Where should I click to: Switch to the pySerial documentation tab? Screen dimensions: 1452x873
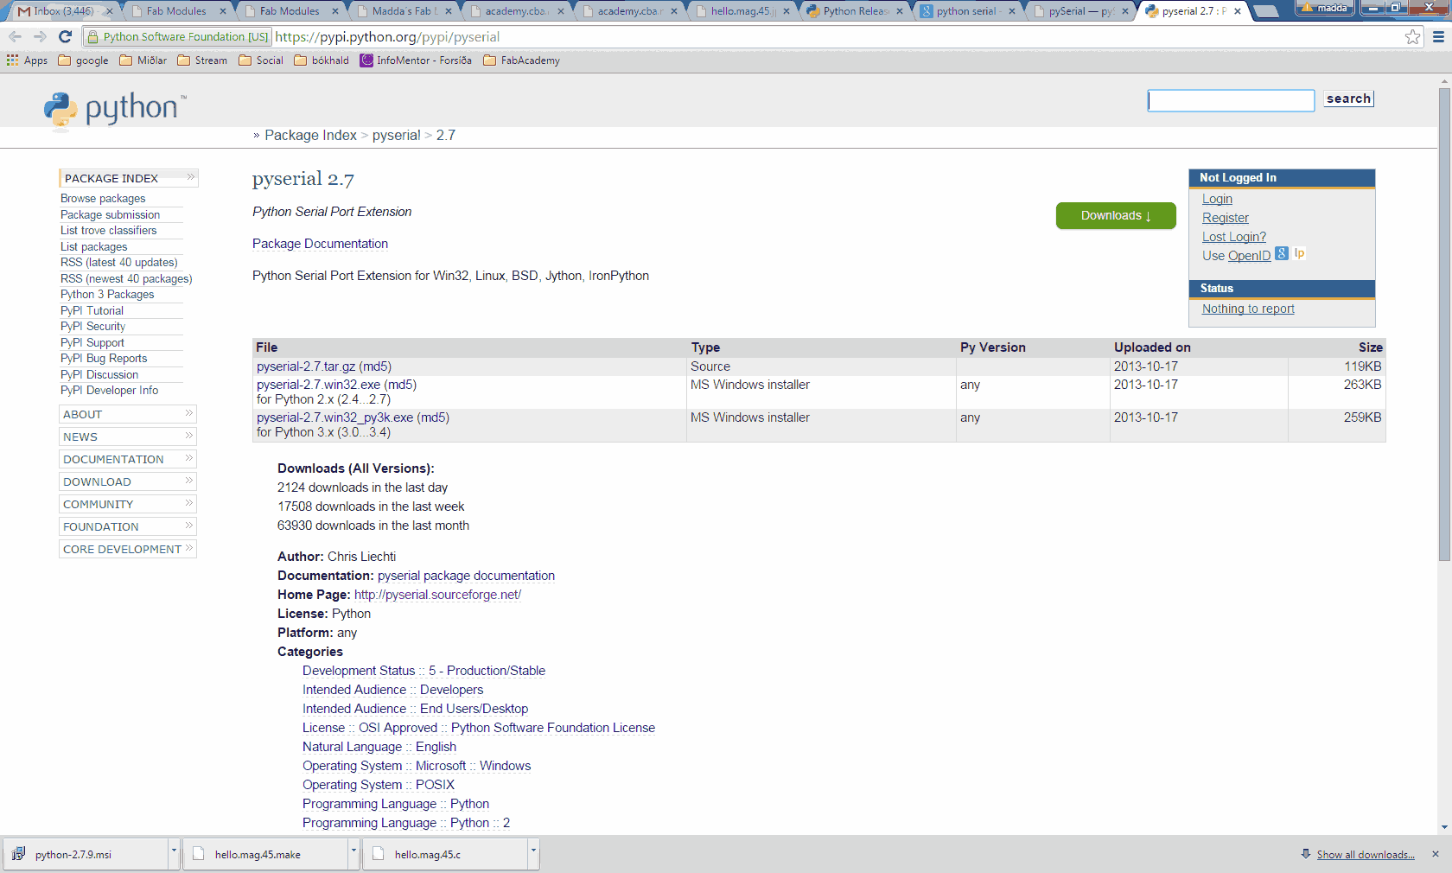1079,11
